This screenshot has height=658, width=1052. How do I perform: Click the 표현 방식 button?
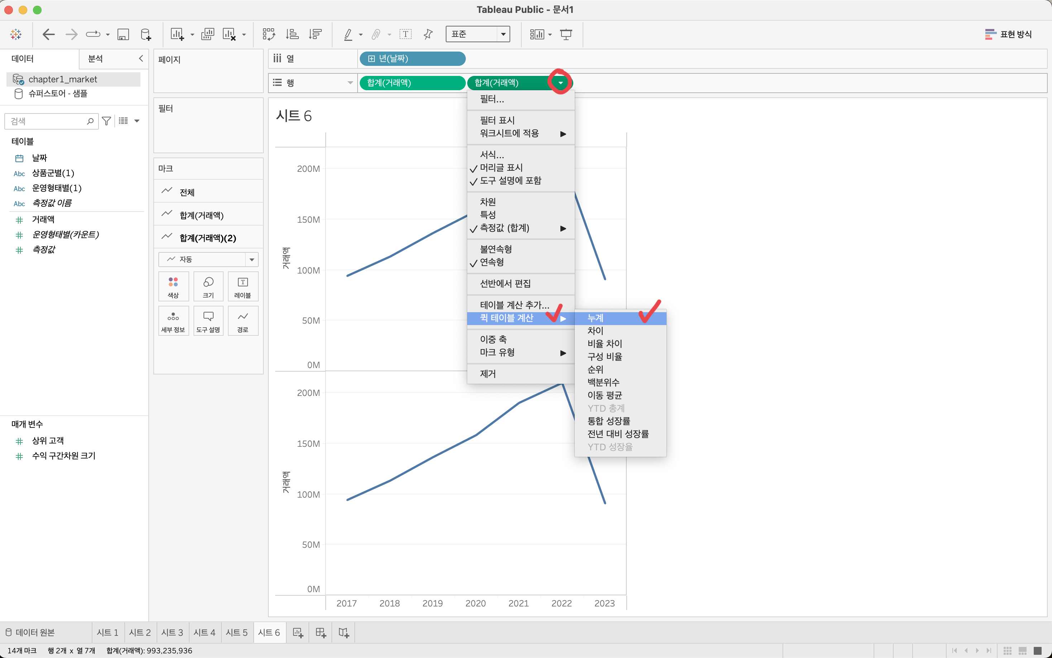pyautogui.click(x=1008, y=34)
